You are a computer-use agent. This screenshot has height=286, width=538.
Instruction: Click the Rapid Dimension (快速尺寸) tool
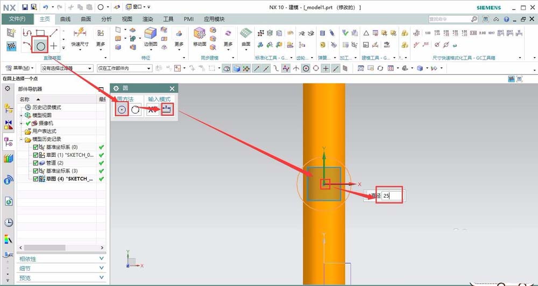click(x=80, y=37)
